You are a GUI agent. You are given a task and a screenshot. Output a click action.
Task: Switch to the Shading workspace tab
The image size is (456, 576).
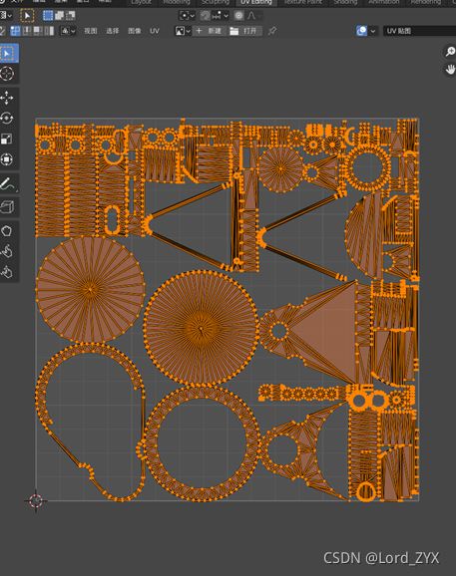[x=345, y=2]
